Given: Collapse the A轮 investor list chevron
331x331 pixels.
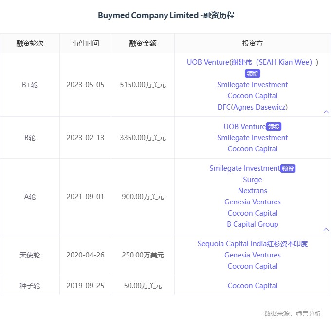Looking at the screenshot, I should (326, 229).
